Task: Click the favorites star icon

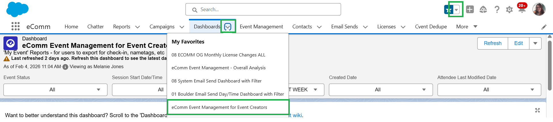Action: tap(448, 10)
